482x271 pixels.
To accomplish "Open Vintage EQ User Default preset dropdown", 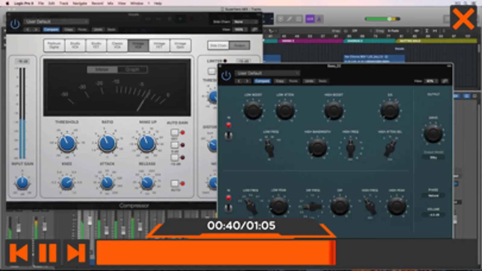I will [x=267, y=73].
